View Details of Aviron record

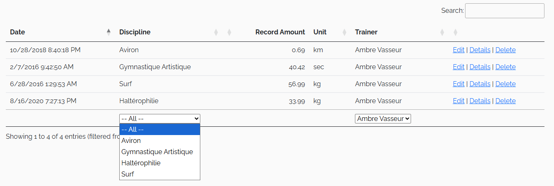(480, 50)
